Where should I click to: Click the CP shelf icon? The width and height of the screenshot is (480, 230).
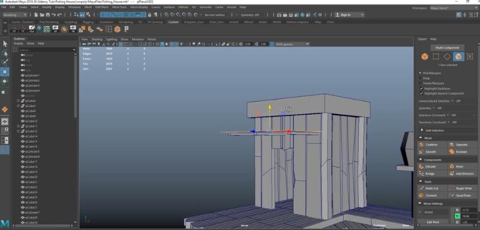(14, 29)
